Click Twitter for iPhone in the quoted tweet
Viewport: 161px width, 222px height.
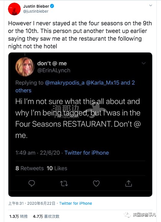click(87, 153)
